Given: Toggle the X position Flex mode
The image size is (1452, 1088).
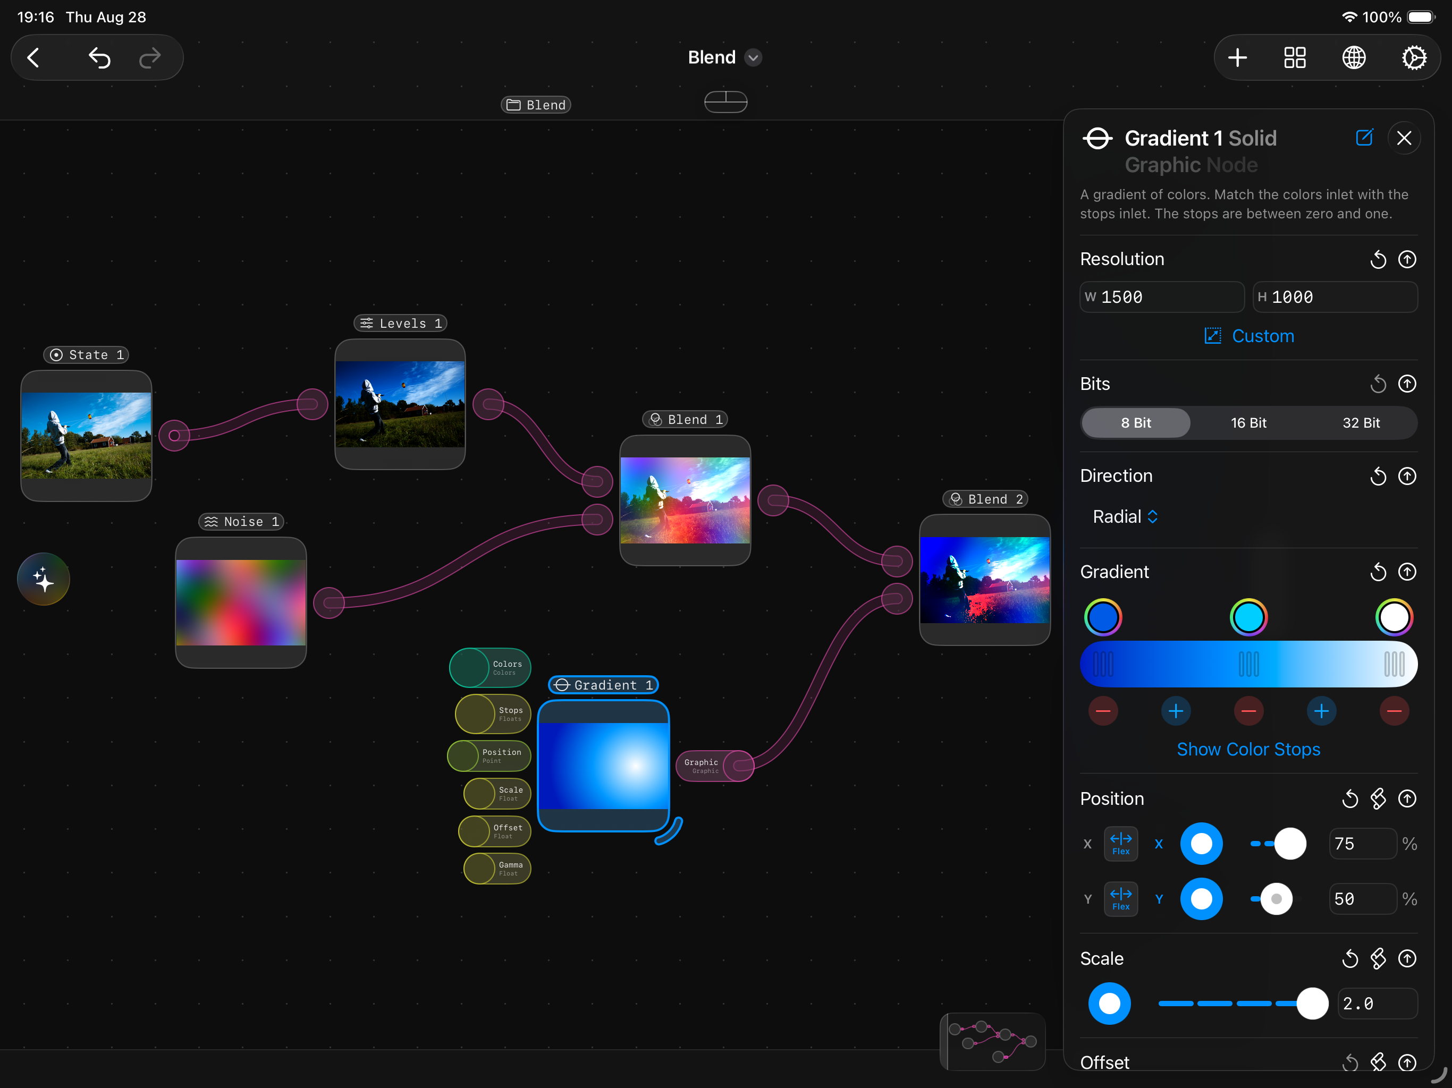Looking at the screenshot, I should (1120, 843).
